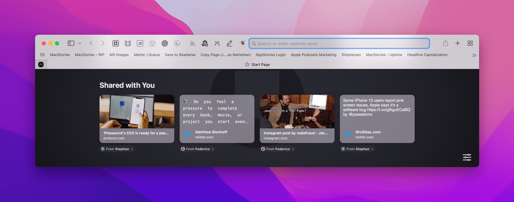Expand the hidden bookmarks overflow chevrons
514x202 pixels.
coord(474,55)
